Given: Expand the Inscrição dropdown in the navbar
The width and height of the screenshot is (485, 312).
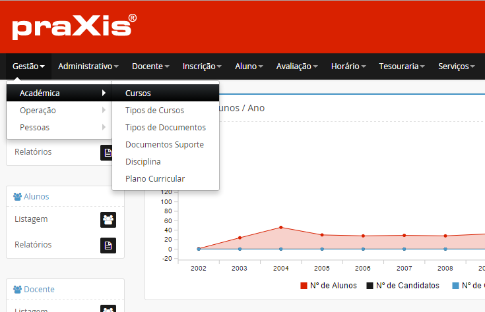Looking at the screenshot, I should click(x=202, y=66).
